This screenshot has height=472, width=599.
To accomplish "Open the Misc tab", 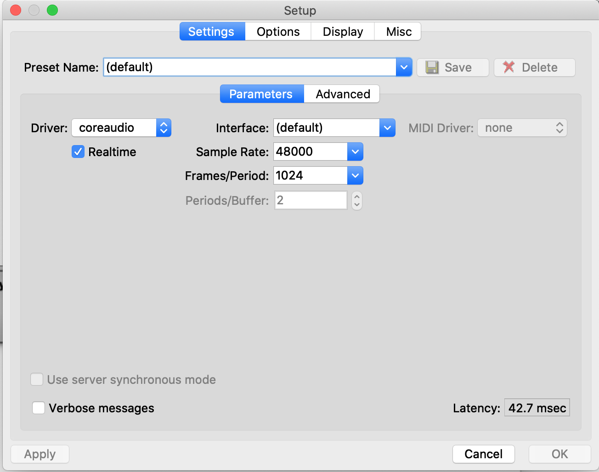I will (398, 32).
